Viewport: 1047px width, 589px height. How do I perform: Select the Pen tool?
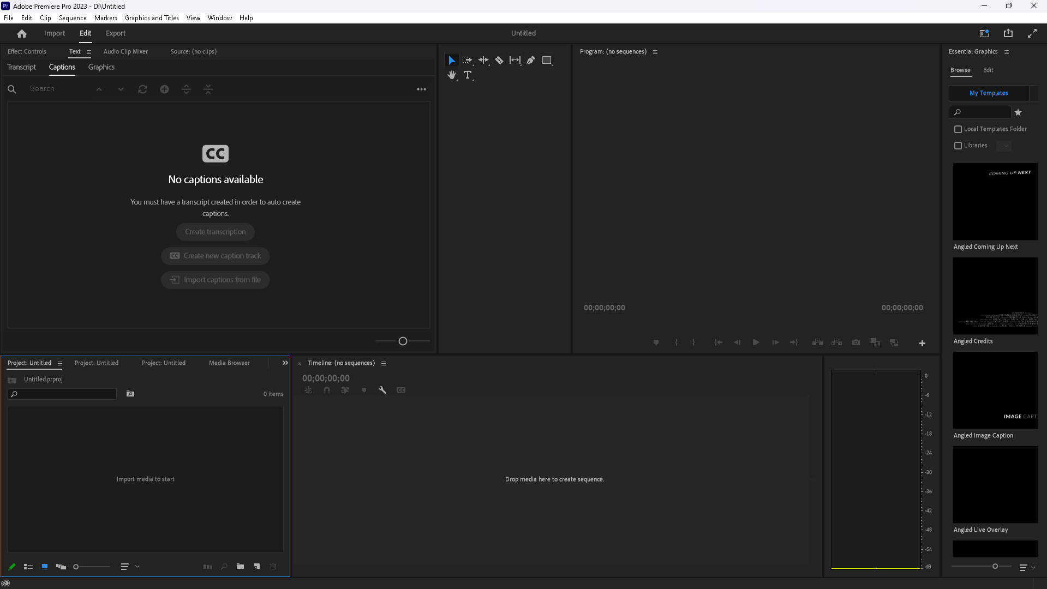tap(531, 61)
